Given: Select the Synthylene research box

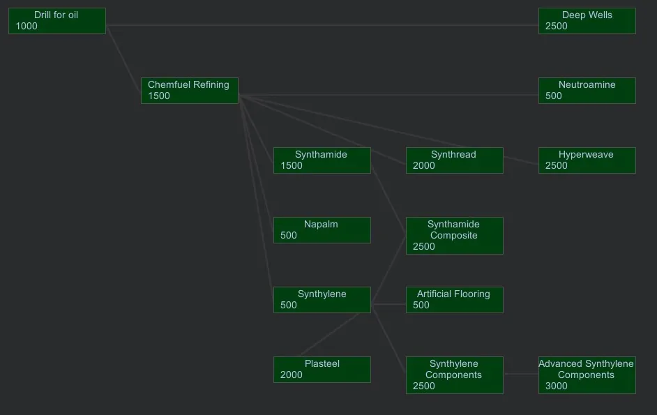Looking at the screenshot, I should tap(322, 300).
